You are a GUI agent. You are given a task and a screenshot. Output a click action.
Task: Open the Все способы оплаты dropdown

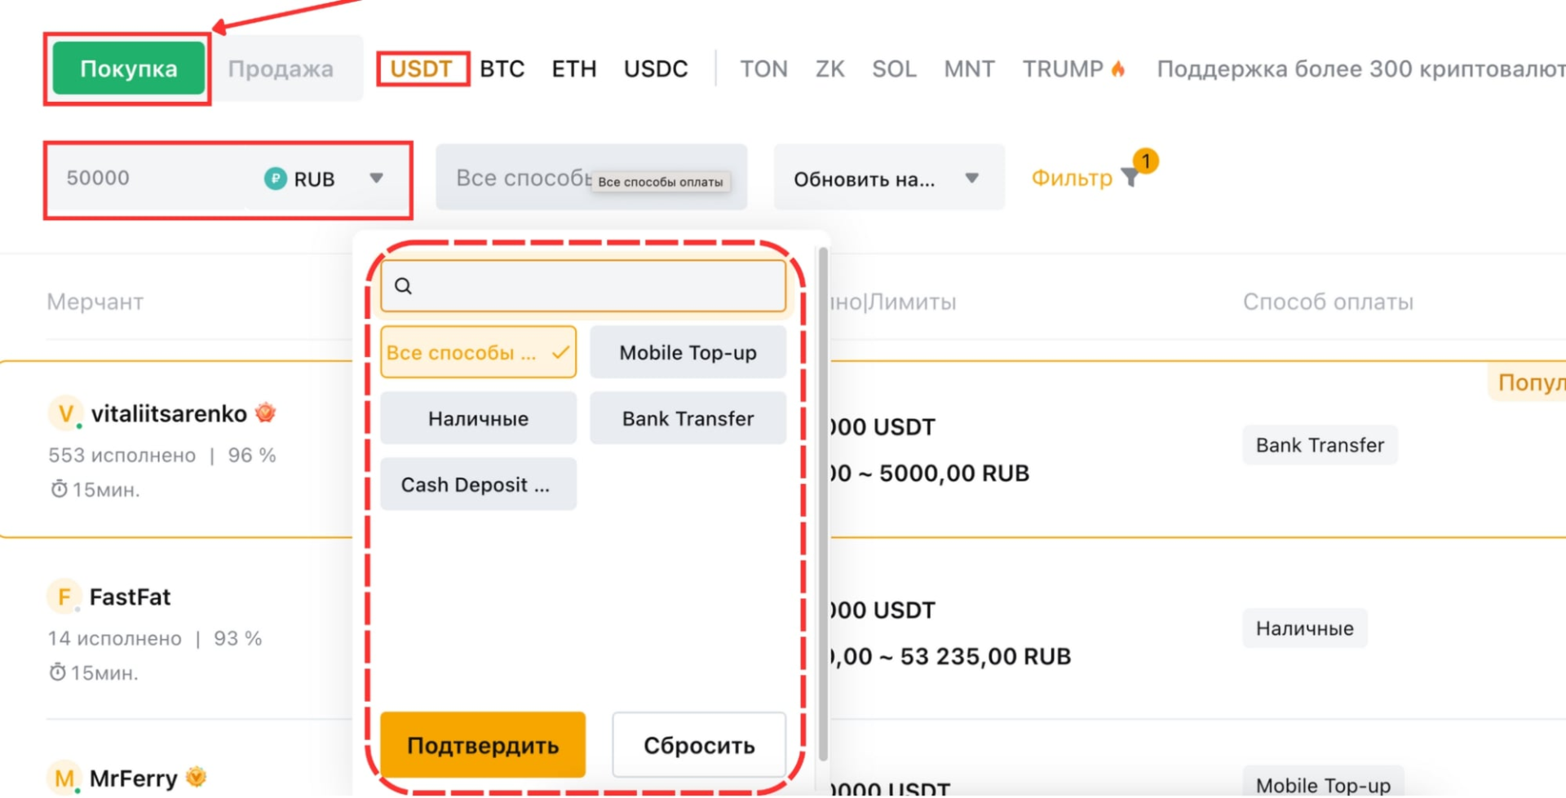point(522,178)
